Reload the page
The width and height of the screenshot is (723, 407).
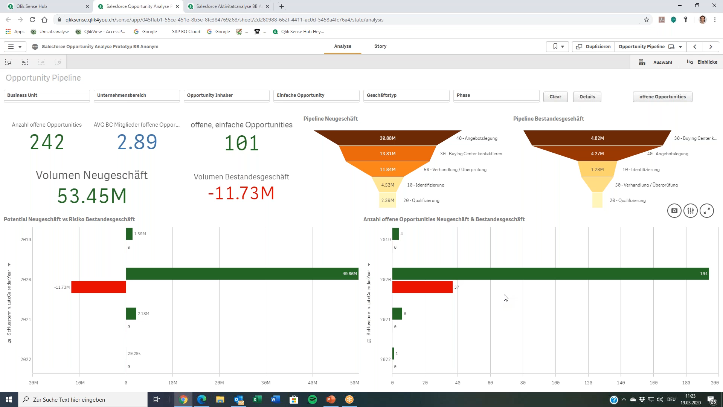[x=32, y=20]
